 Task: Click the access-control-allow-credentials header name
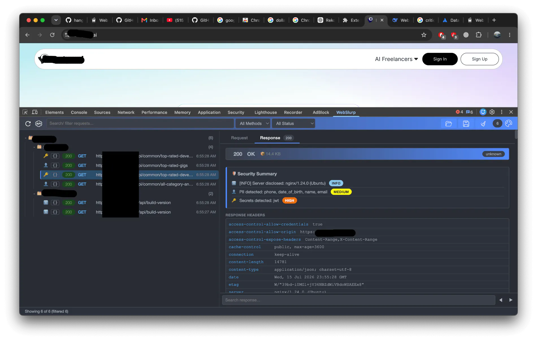(x=268, y=224)
